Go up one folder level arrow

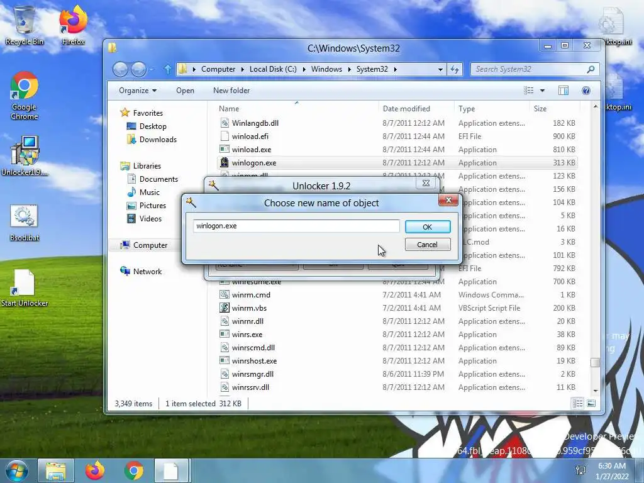(167, 69)
